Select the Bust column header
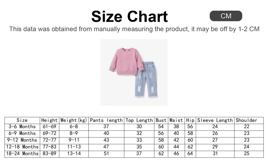Image resolution: width=268 pixels, height=162 pixels. point(161,120)
